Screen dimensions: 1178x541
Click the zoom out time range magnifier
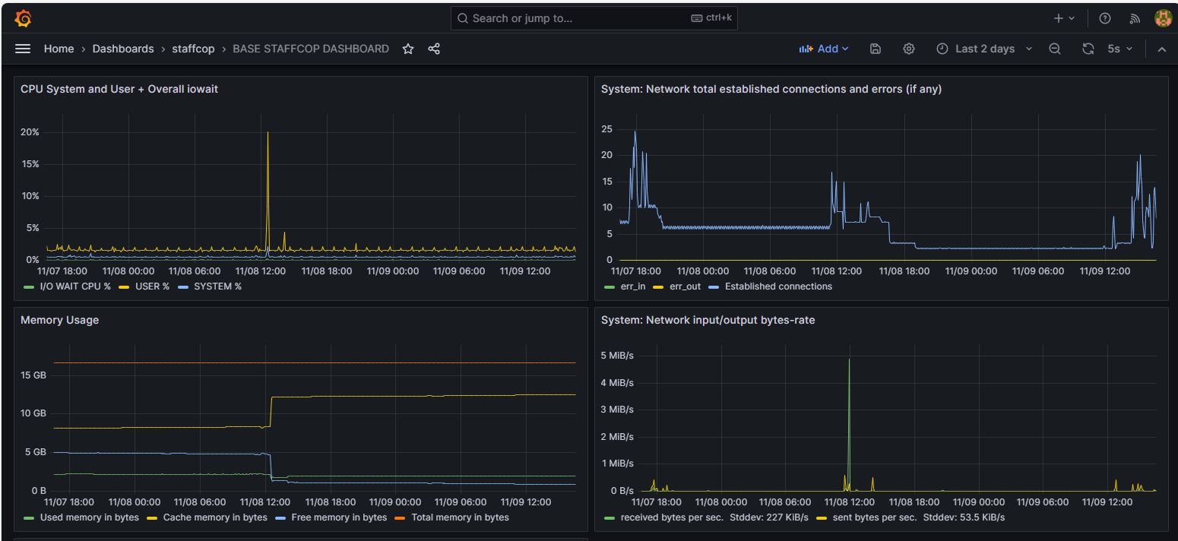click(x=1055, y=48)
